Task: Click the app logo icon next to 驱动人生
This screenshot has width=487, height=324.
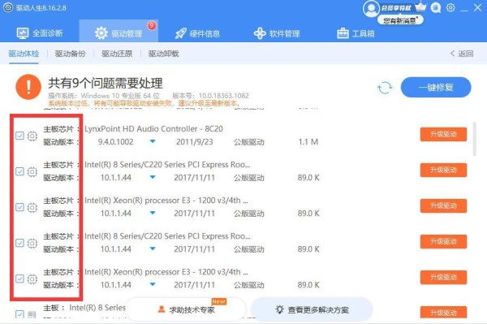Action: [8, 7]
